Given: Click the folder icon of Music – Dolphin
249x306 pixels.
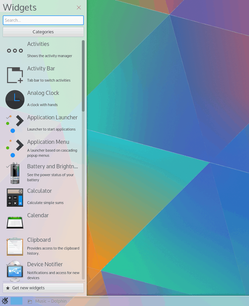Looking at the screenshot, I should (30, 301).
